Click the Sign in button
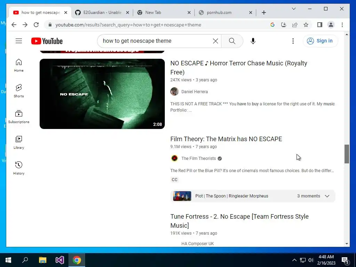The width and height of the screenshot is (356, 267). [320, 41]
